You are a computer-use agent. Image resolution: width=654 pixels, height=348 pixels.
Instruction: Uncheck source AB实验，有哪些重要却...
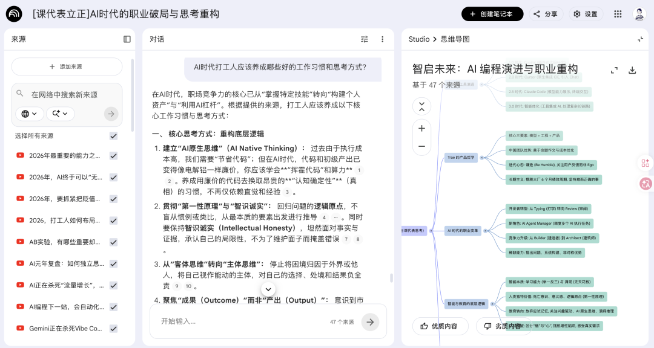[x=113, y=242]
